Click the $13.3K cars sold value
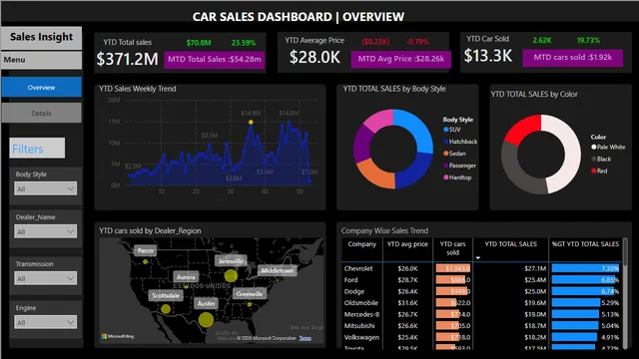The image size is (639, 359). 488,56
